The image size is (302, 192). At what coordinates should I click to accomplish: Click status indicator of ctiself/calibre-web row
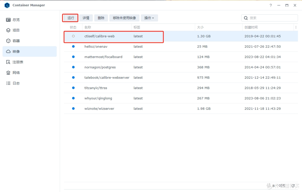pos(73,36)
